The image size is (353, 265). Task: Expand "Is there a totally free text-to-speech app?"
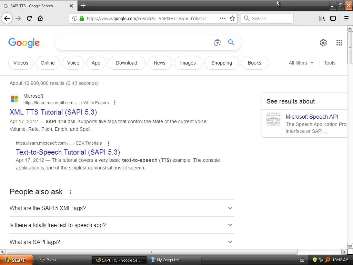point(122,225)
